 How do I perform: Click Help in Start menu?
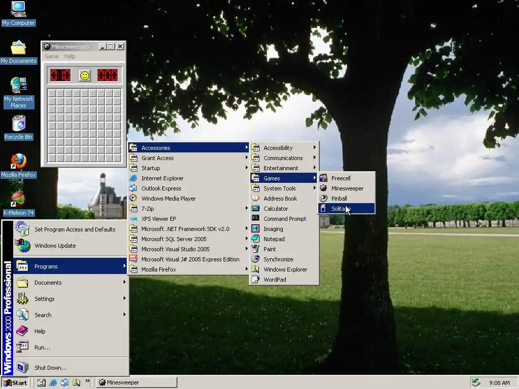point(70,331)
